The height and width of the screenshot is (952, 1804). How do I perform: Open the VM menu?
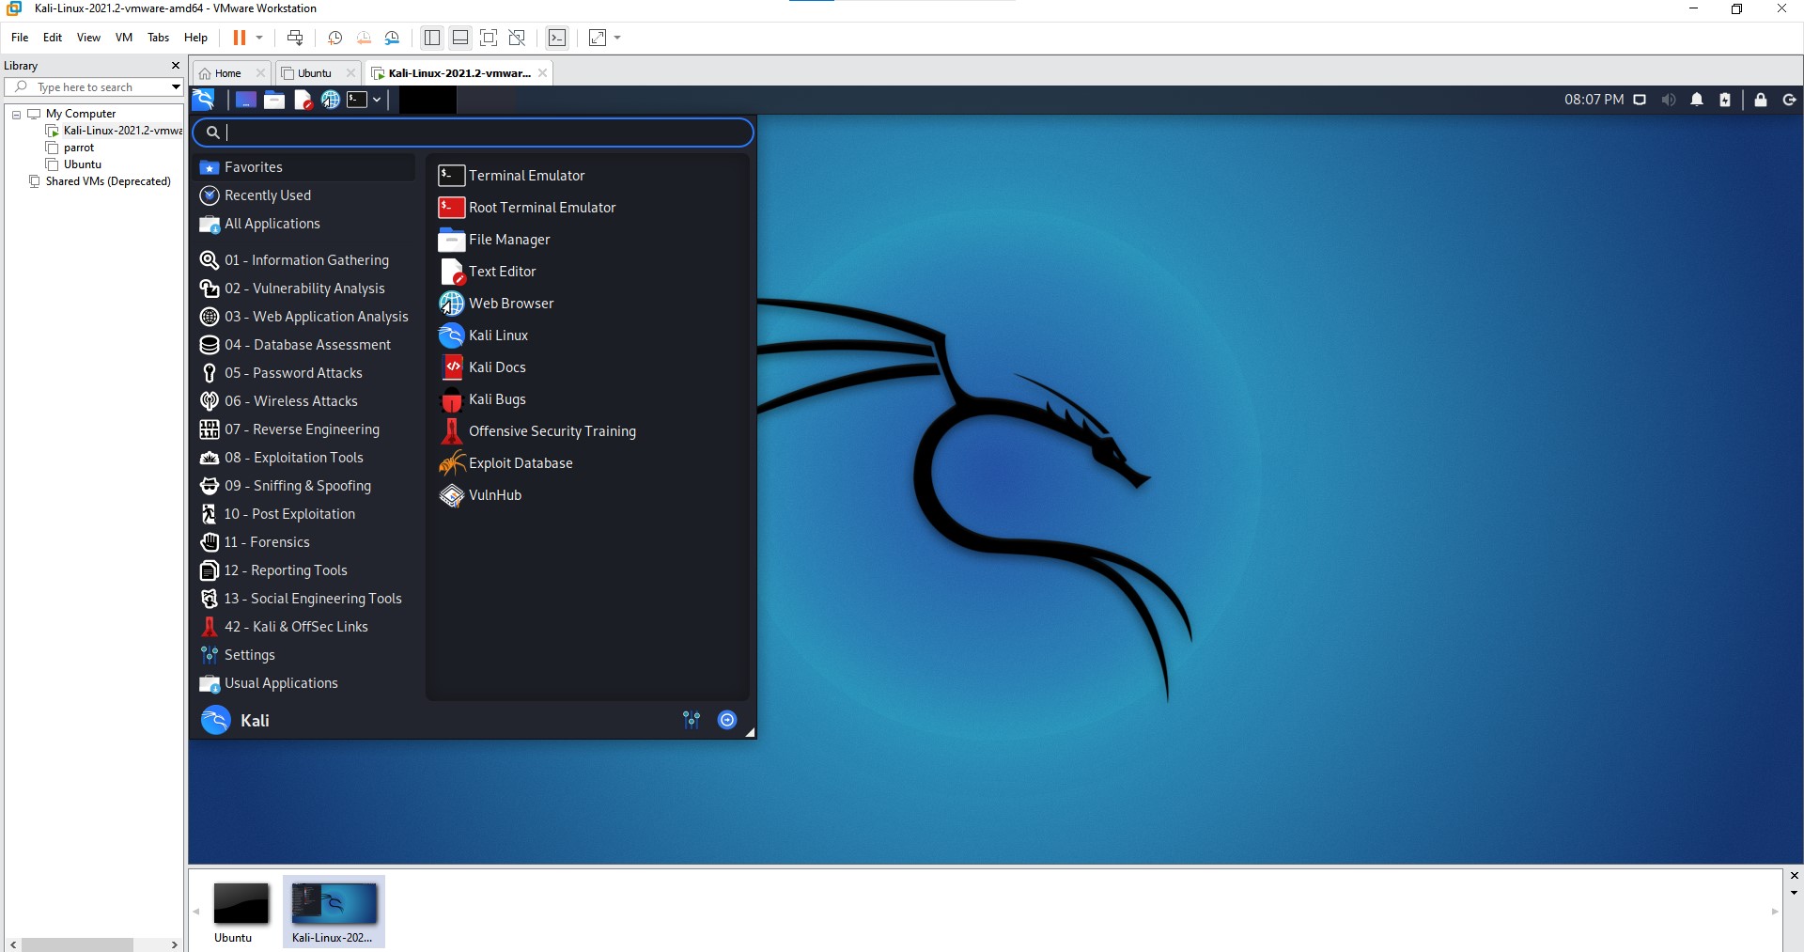coord(124,38)
